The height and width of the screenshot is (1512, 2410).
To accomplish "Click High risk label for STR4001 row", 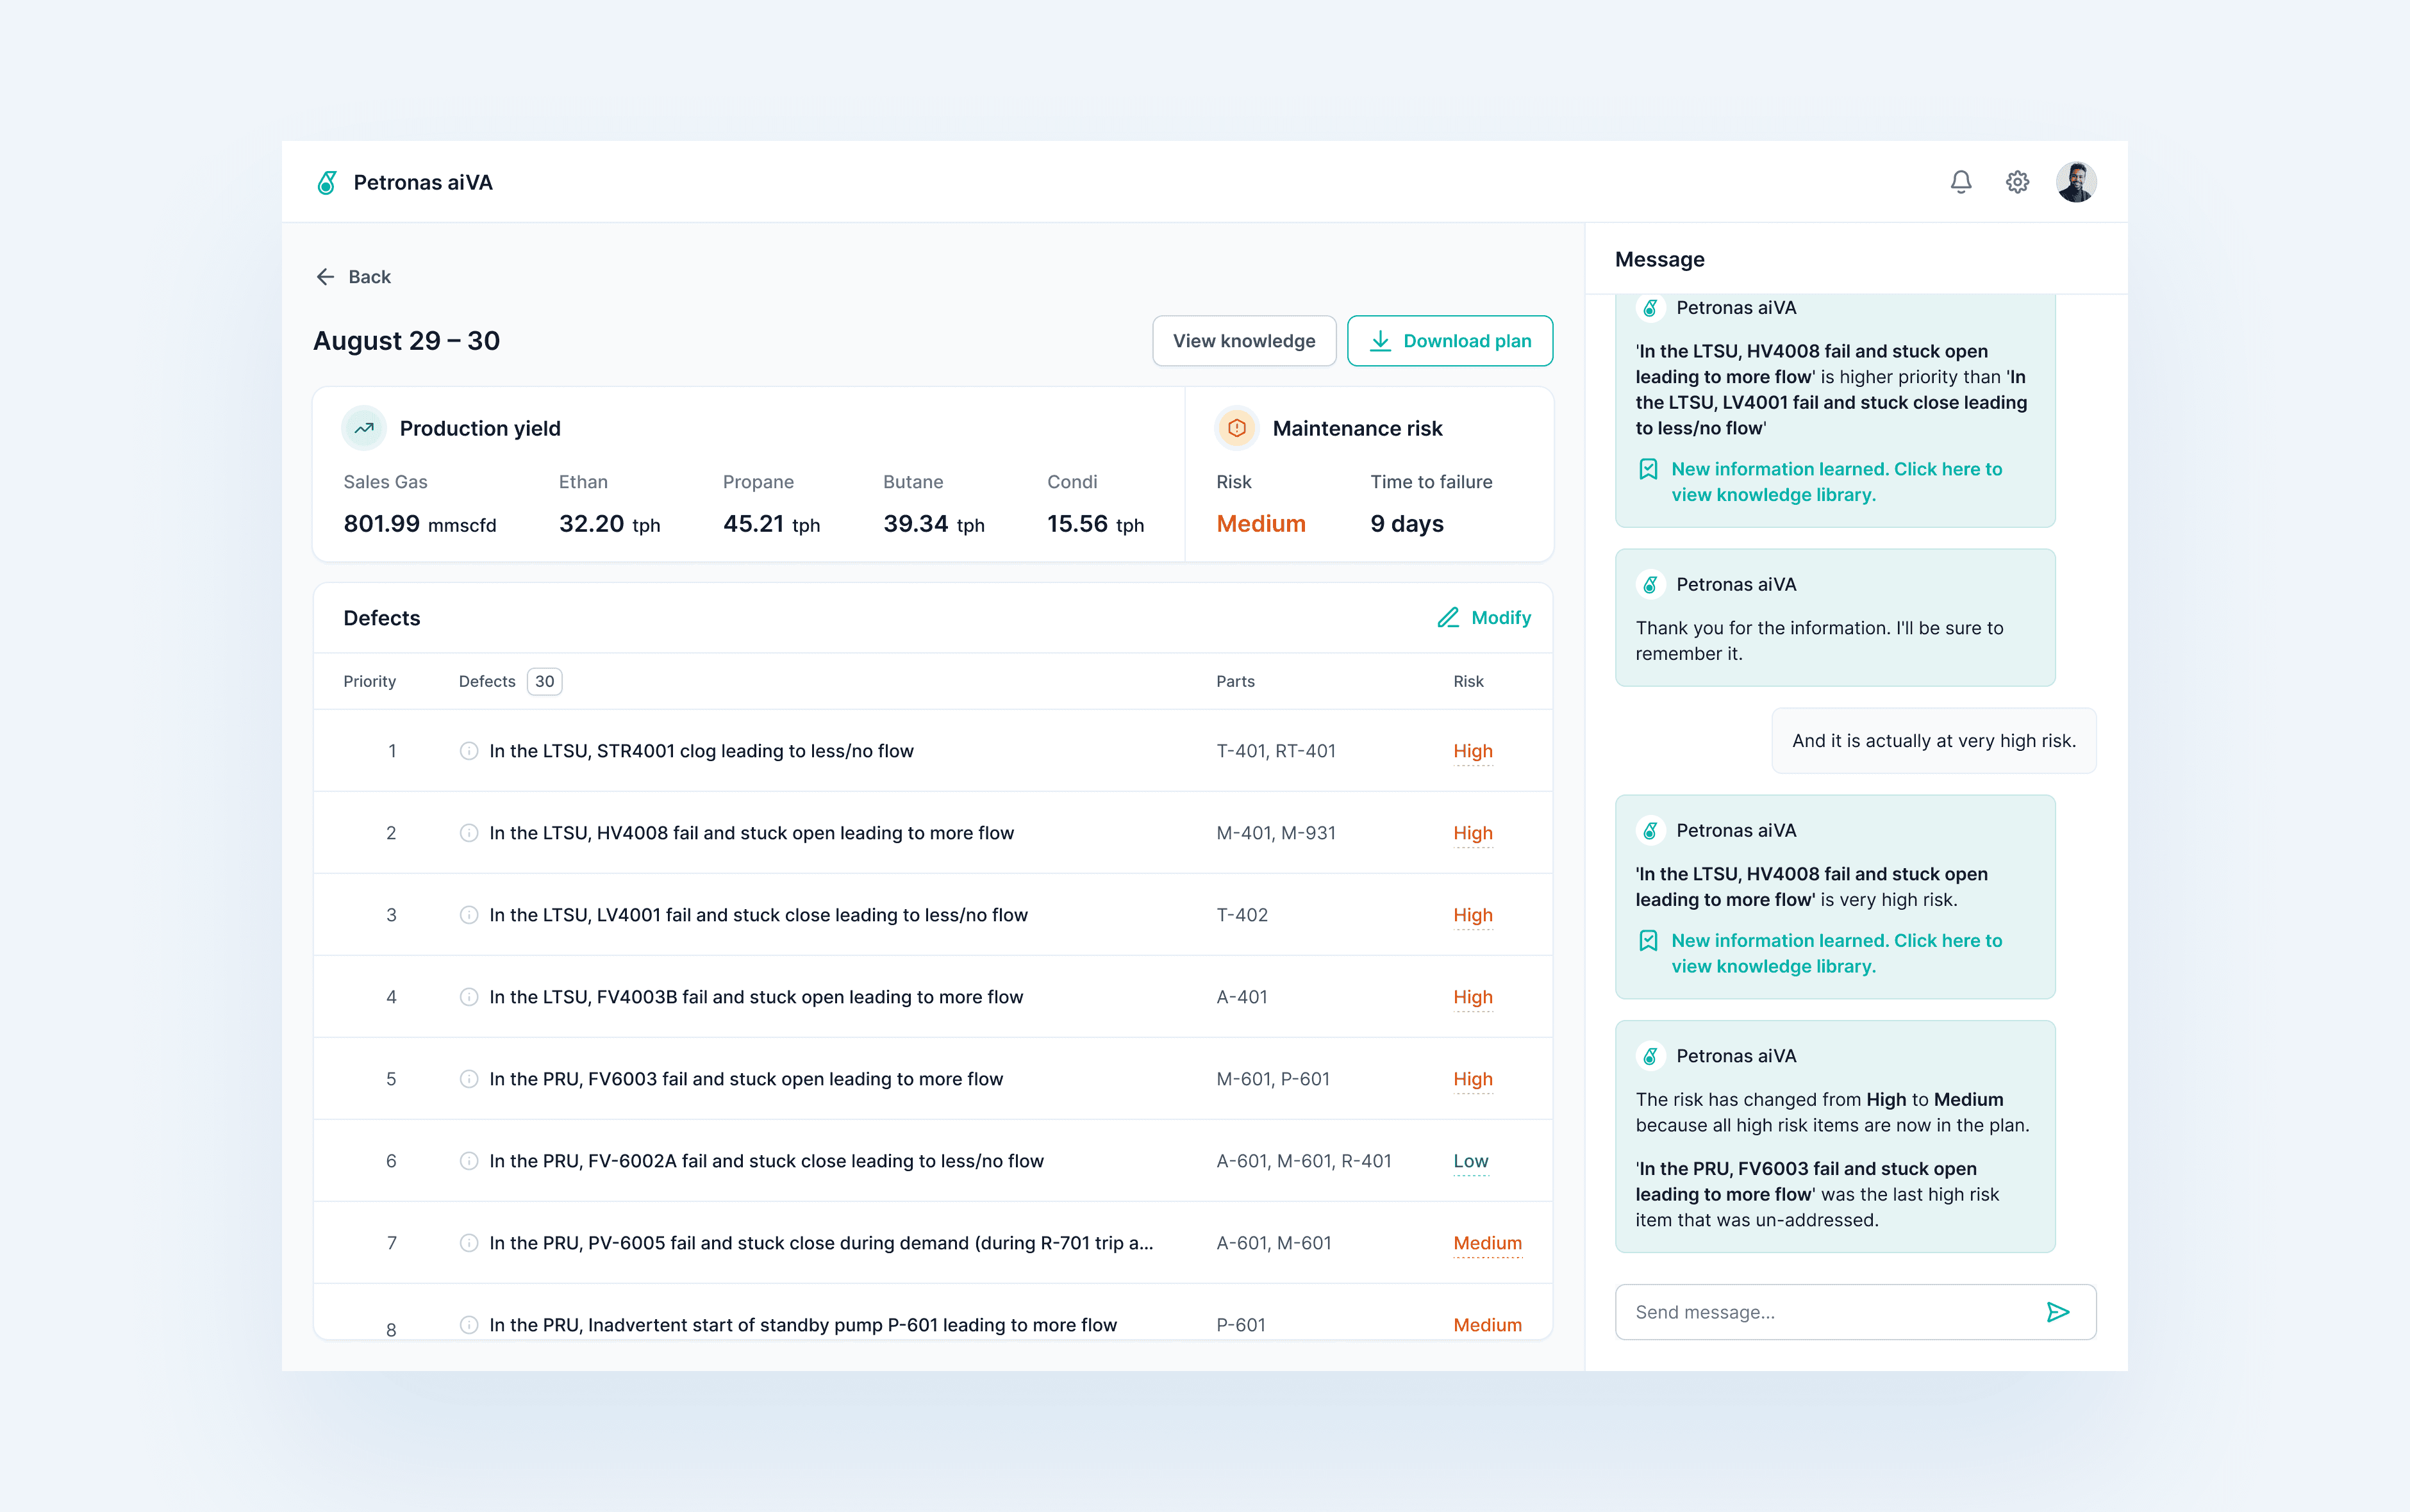I will [x=1473, y=751].
